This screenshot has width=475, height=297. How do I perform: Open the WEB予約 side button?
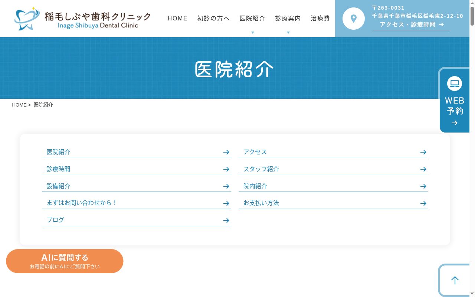[x=455, y=100]
